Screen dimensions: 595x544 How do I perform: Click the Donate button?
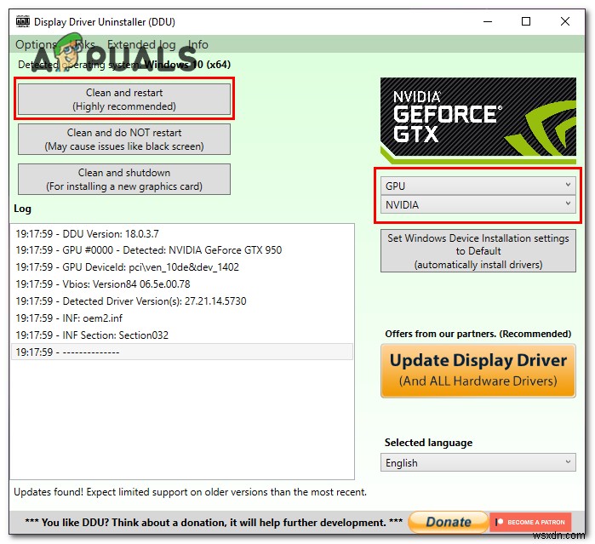click(448, 522)
